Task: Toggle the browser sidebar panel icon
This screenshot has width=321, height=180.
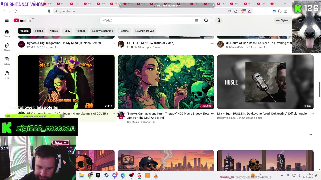Action: pos(285,11)
